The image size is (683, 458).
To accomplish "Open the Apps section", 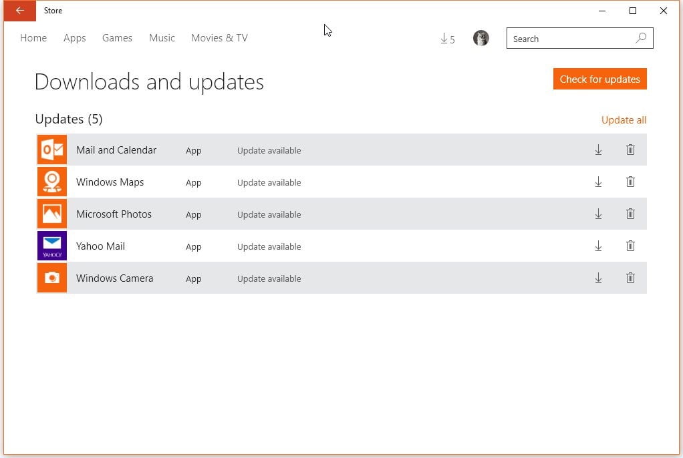I will coord(74,38).
